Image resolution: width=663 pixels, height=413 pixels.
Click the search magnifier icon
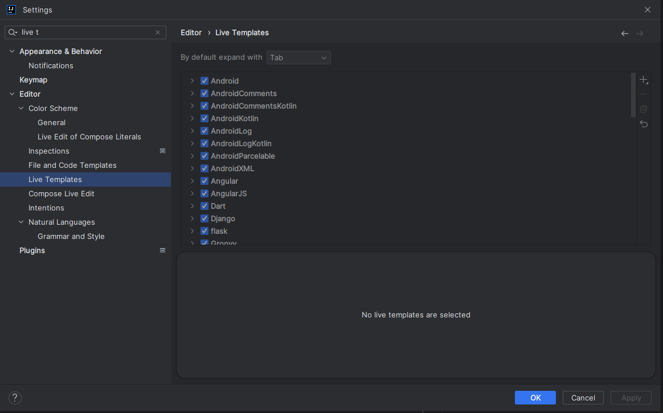13,32
